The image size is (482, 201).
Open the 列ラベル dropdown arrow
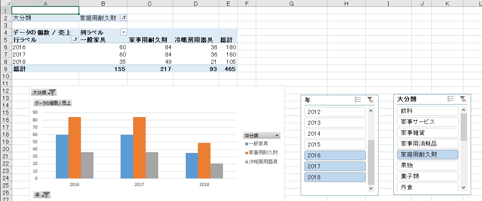pos(123,32)
